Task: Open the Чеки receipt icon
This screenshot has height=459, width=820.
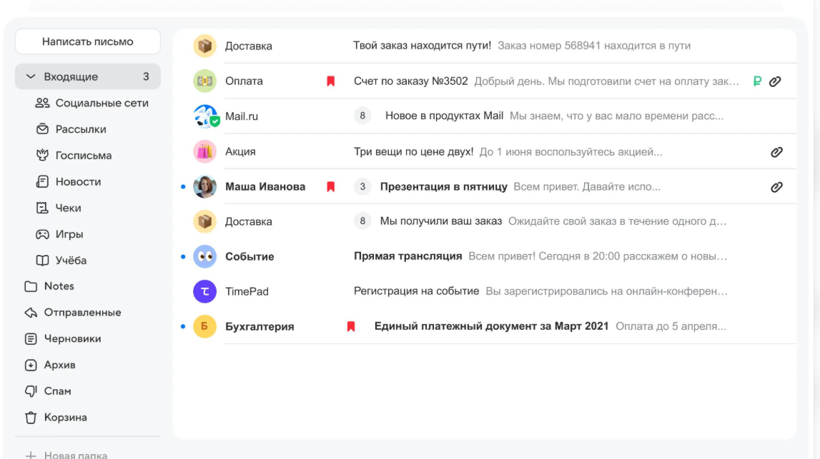Action: click(x=42, y=208)
